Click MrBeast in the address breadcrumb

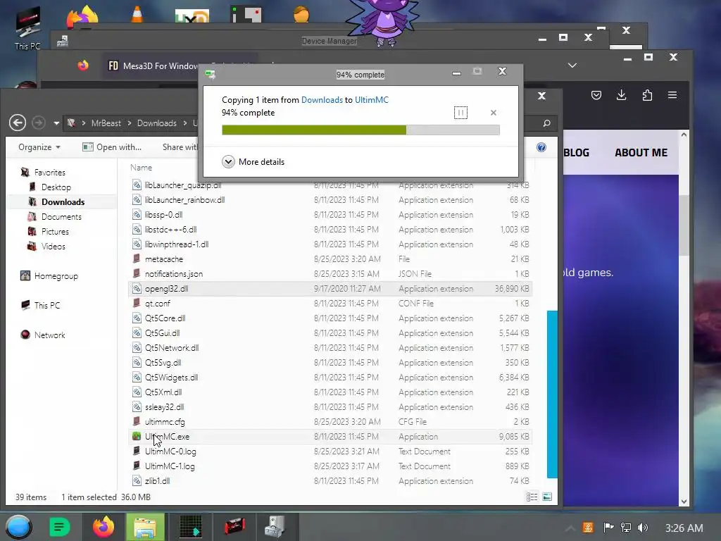[x=106, y=123]
